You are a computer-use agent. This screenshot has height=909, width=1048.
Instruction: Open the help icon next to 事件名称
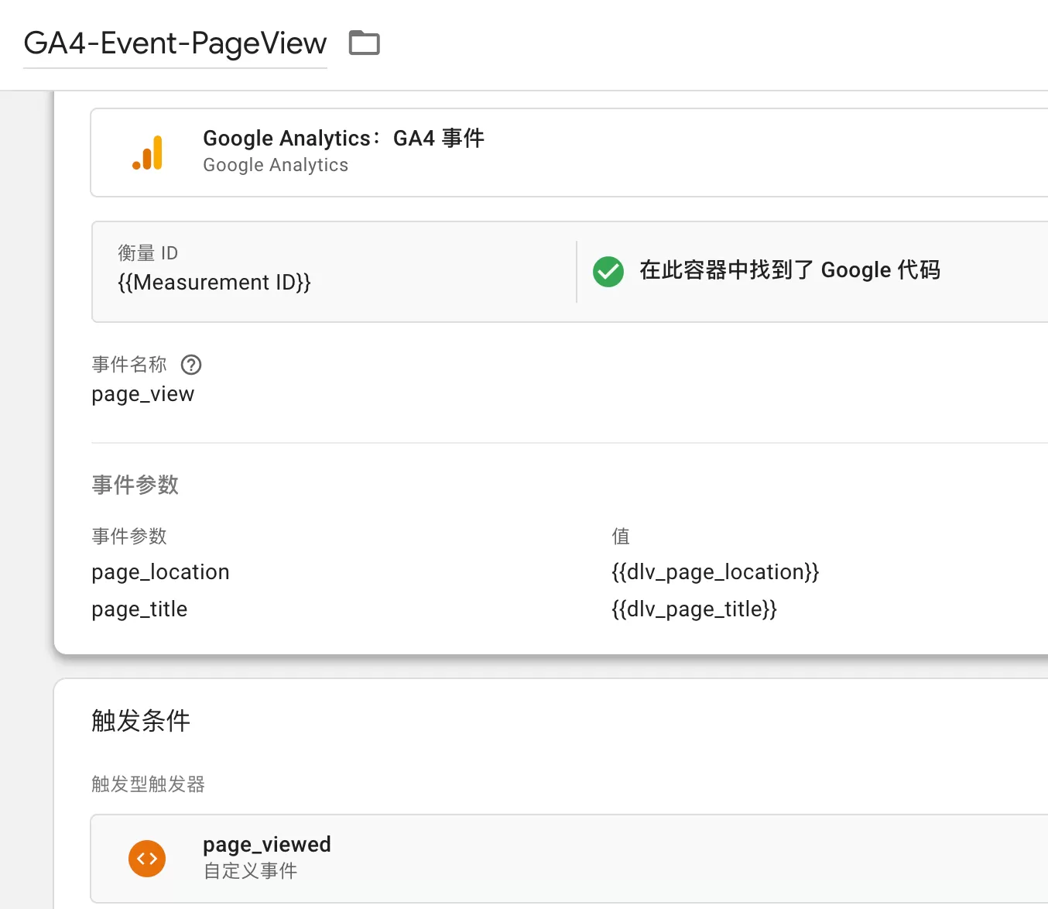(191, 365)
